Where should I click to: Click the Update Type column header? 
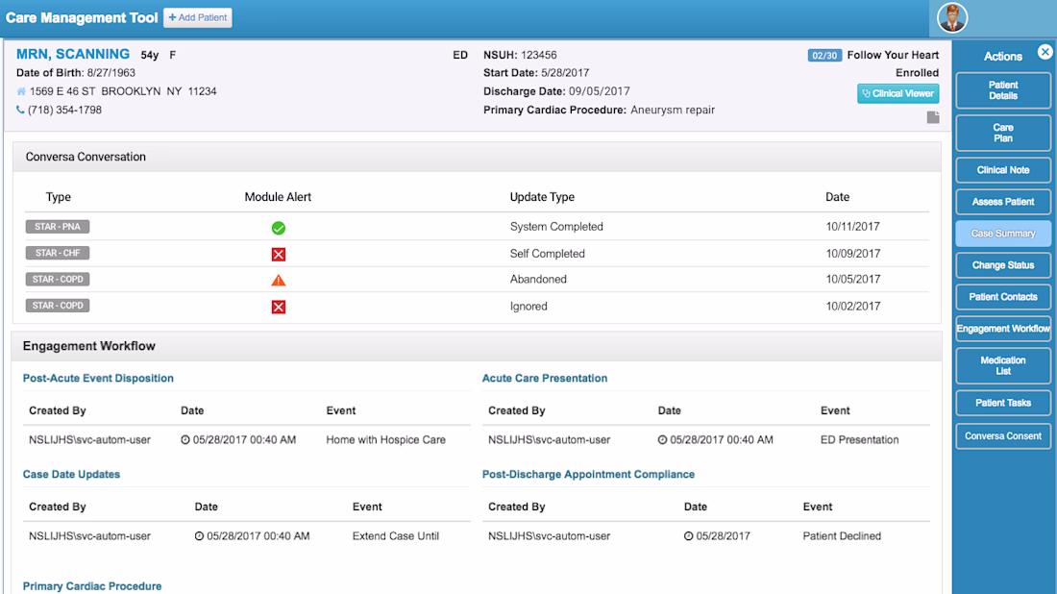pyautogui.click(x=542, y=197)
